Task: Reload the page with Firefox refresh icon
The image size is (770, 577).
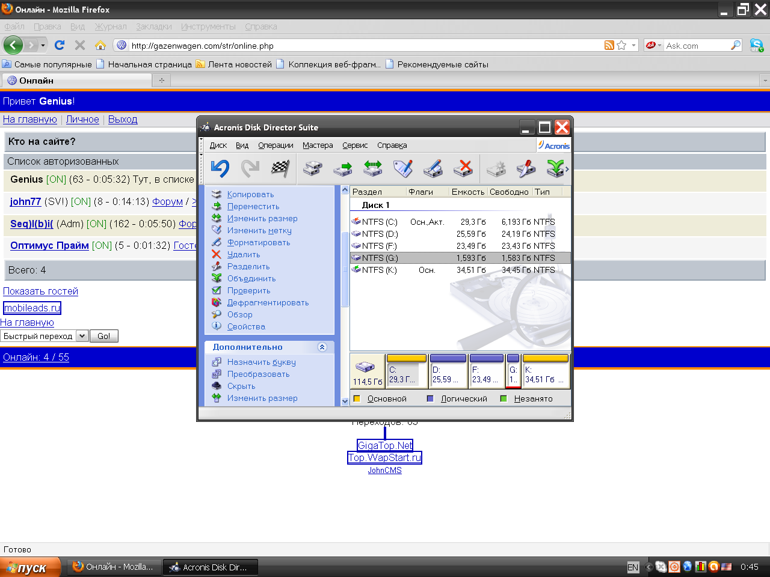Action: point(60,45)
